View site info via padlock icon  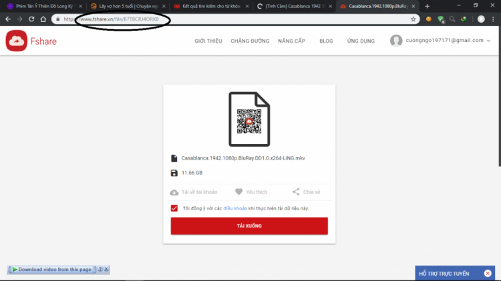(x=58, y=19)
